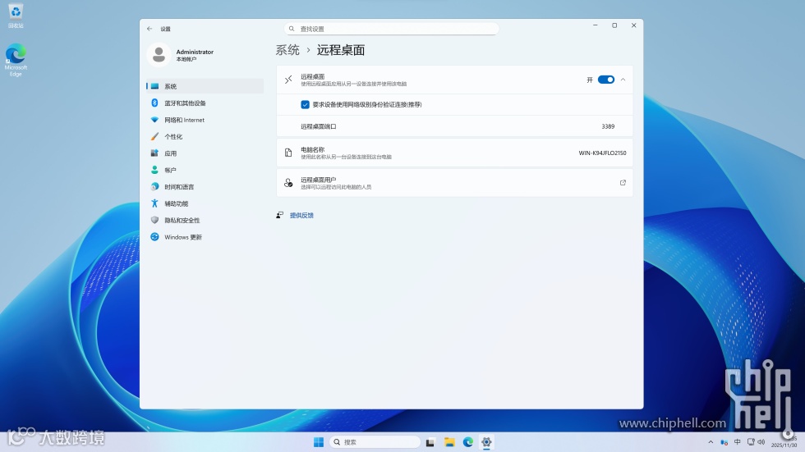The width and height of the screenshot is (805, 452).
Task: Click the volume speaker tray icon
Action: 761,442
